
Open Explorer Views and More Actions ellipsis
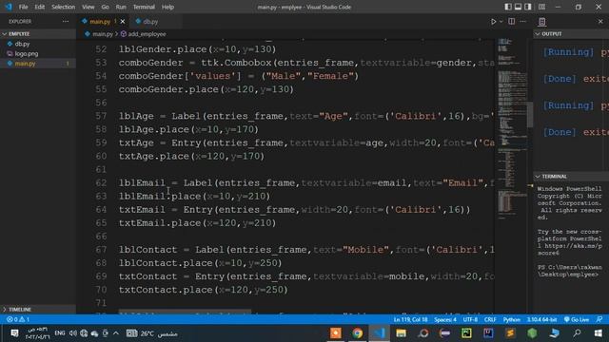click(x=66, y=21)
